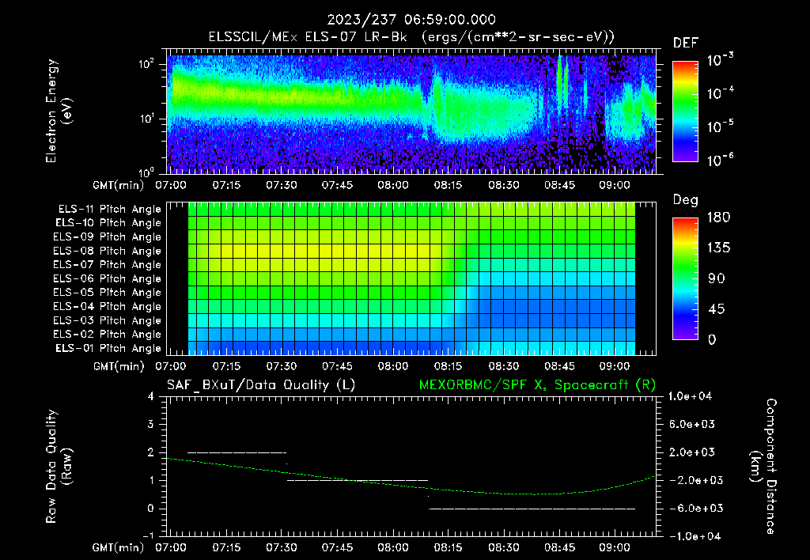Click 09:00 tick under the data quality panel
The image size is (810, 560).
click(614, 547)
